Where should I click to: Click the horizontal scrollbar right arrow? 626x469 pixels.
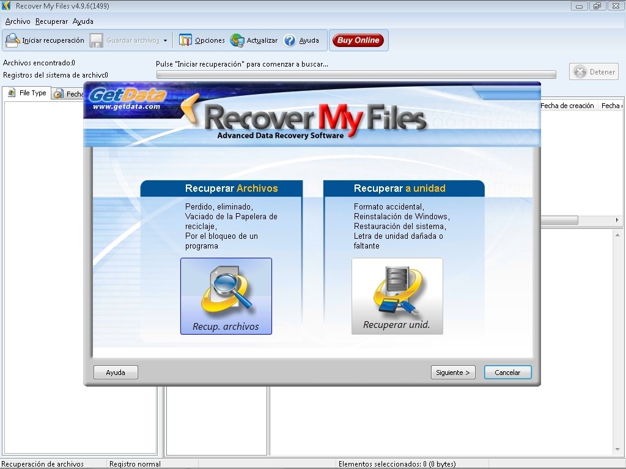coord(617,220)
